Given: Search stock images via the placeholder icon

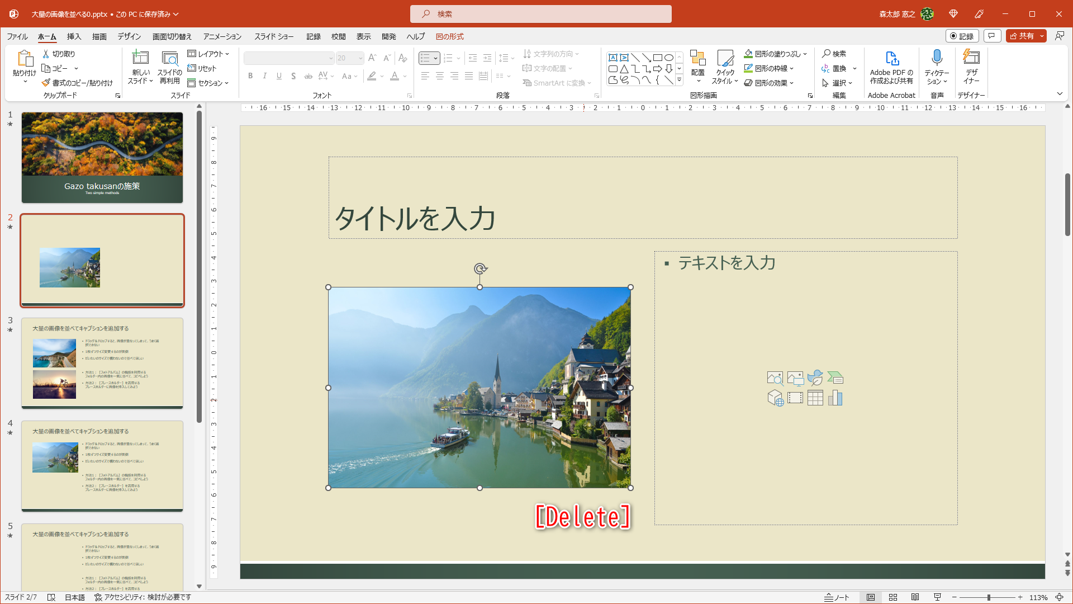Looking at the screenshot, I should tap(776, 378).
